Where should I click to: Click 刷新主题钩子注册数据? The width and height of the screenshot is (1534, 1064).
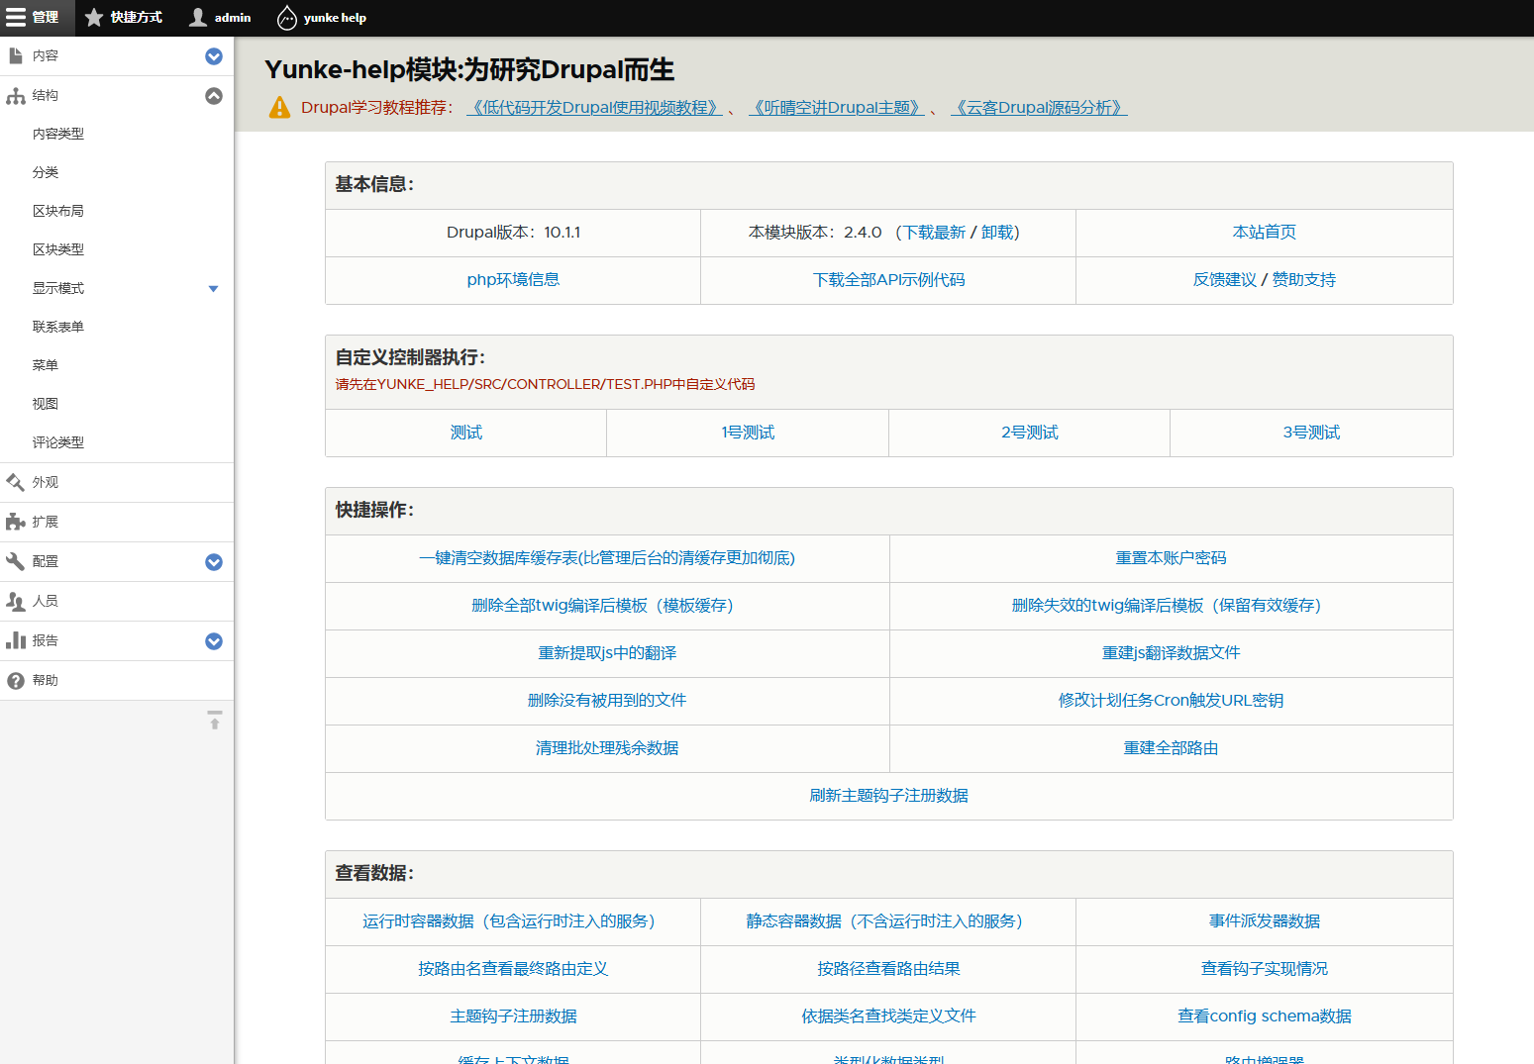click(x=888, y=796)
